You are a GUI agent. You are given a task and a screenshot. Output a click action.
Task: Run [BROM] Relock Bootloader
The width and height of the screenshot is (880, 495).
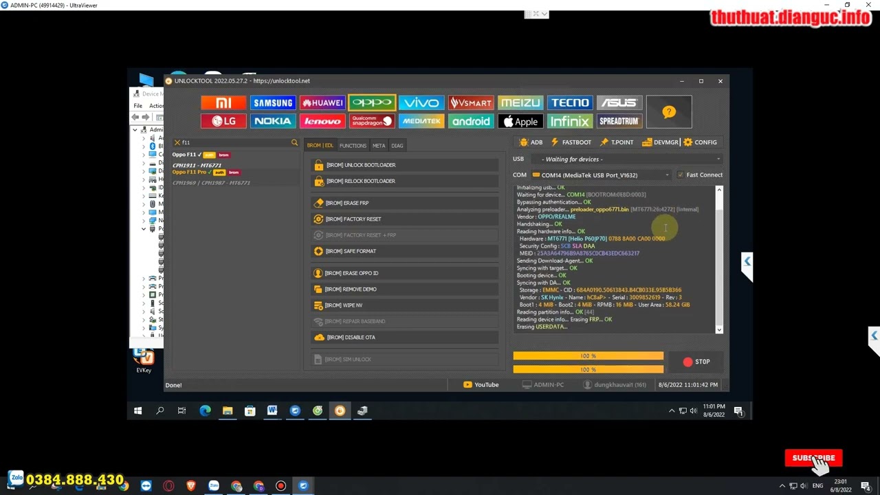coord(405,181)
